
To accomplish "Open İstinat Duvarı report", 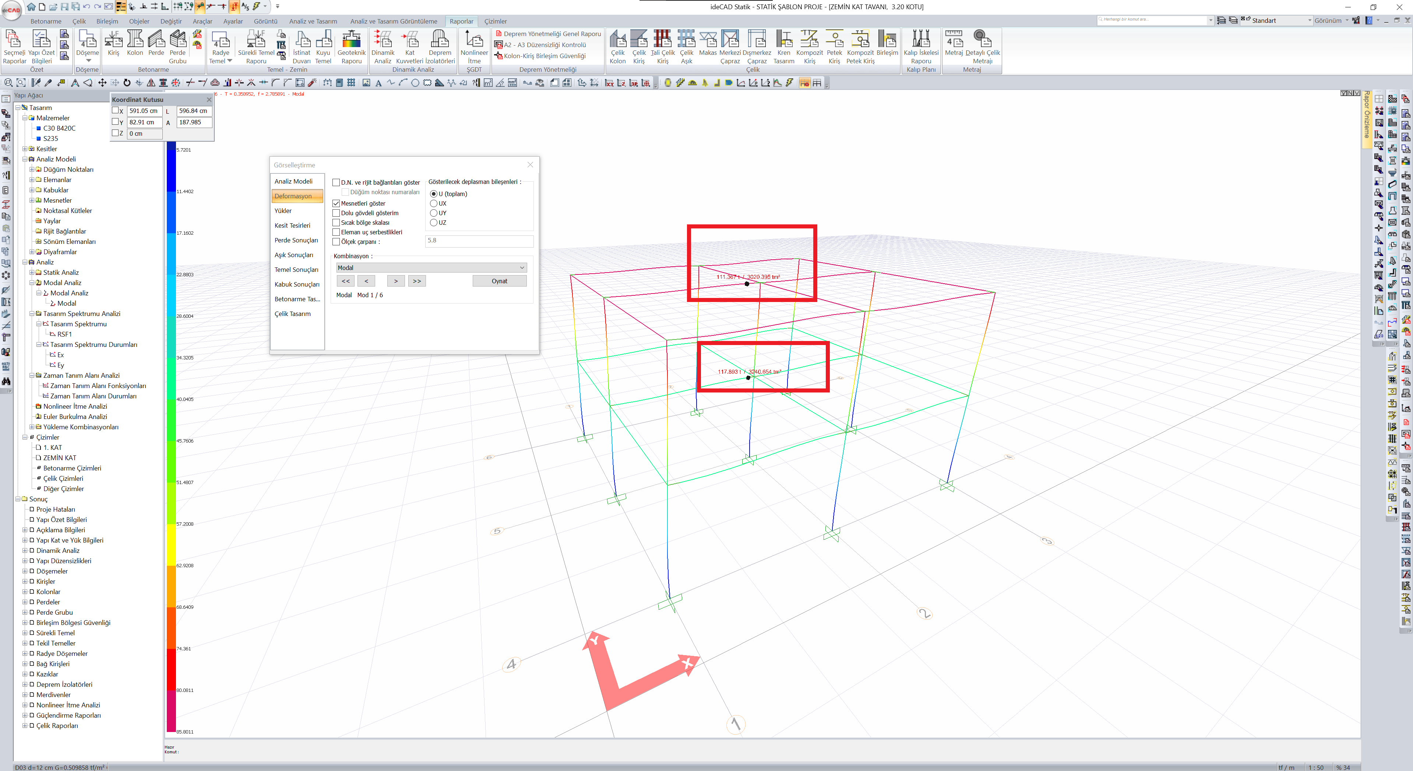I will click(x=302, y=47).
